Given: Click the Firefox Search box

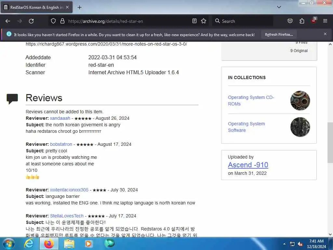Looking at the screenshot, I should 243,21.
